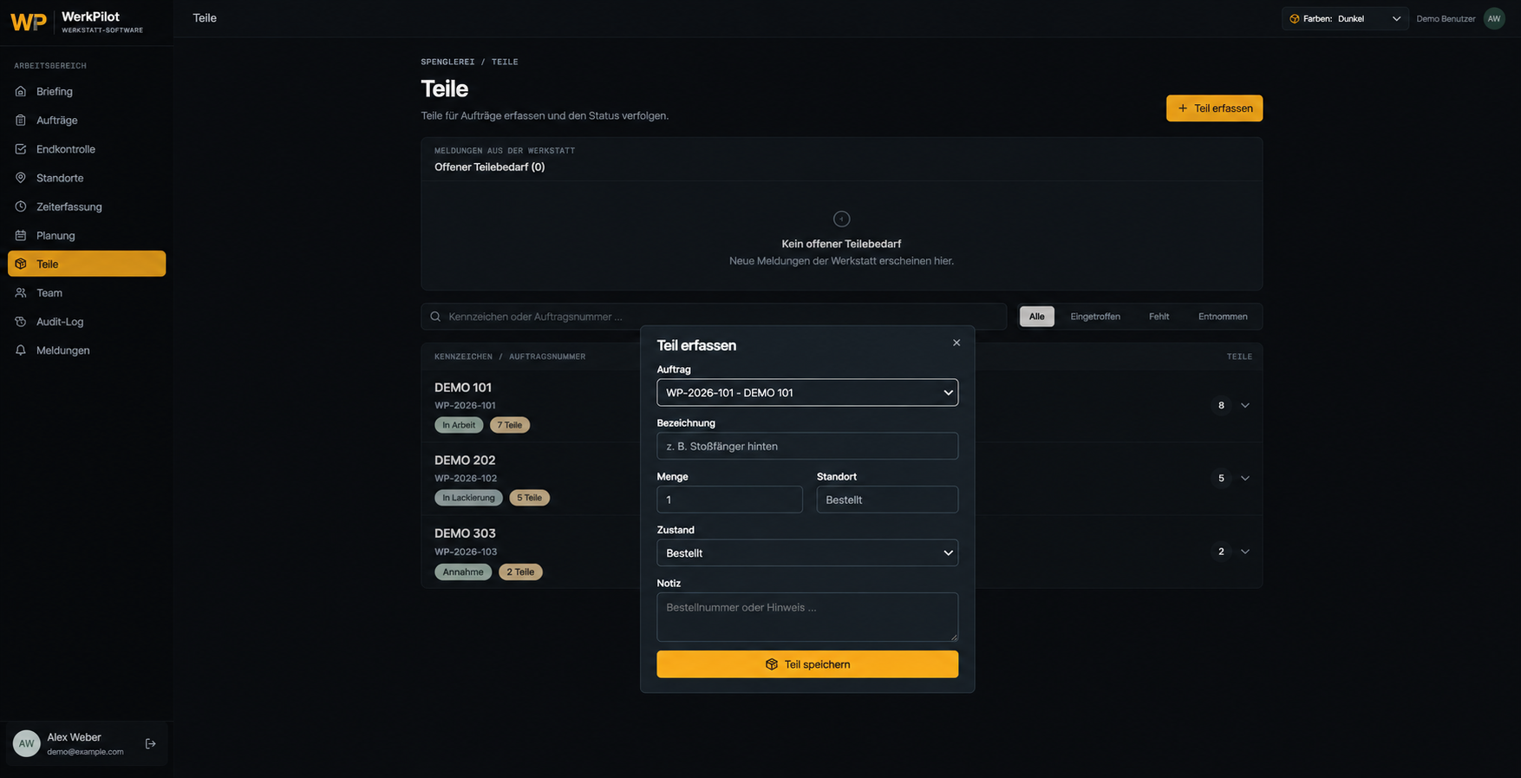Click the Aufträge clipboard icon
This screenshot has width=1521, height=778.
[x=21, y=120]
